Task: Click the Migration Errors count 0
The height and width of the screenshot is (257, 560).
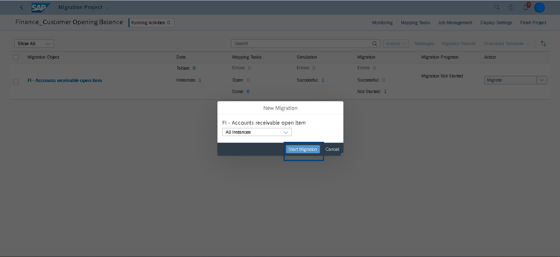Action: (374, 68)
